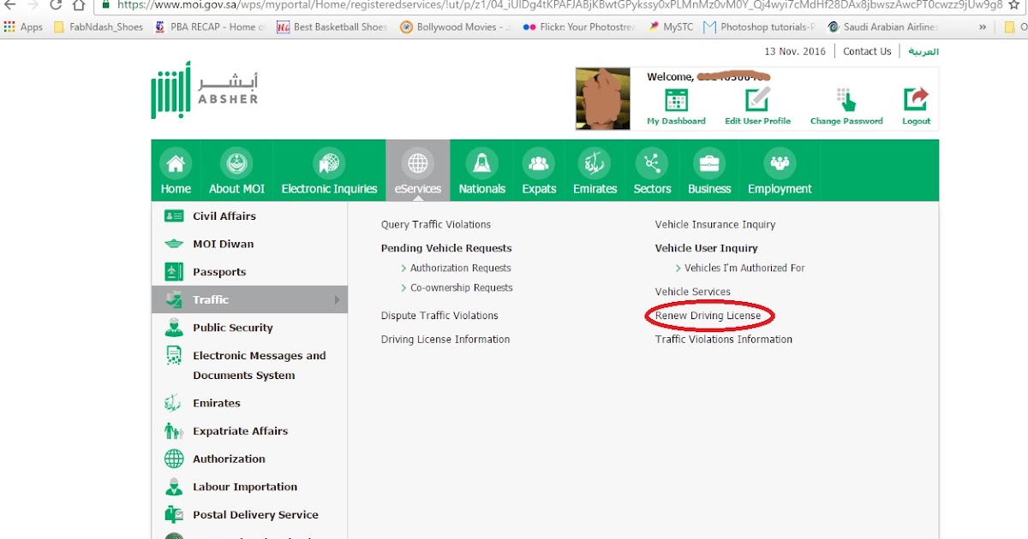
Task: Click Postal Delivery Service icon
Action: (174, 515)
